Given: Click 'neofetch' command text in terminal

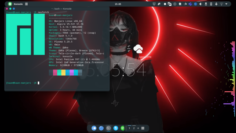Looking at the screenshot, I should point(43,12).
